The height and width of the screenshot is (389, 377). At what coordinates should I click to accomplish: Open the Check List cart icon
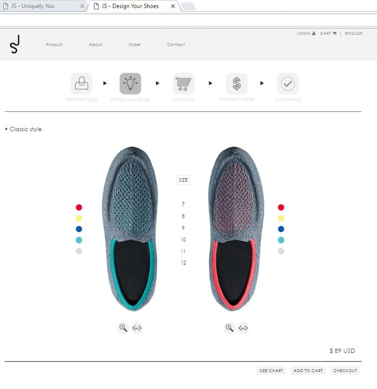click(x=184, y=84)
